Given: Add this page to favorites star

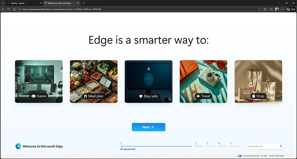Looking at the screenshot, I should pyautogui.click(x=259, y=9).
